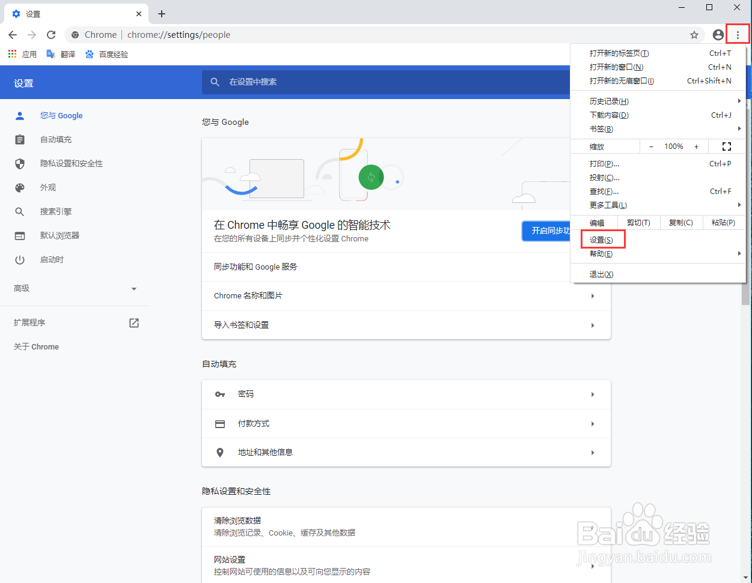Expand the 高级 advanced section
Image resolution: width=752 pixels, height=583 pixels.
click(x=75, y=288)
